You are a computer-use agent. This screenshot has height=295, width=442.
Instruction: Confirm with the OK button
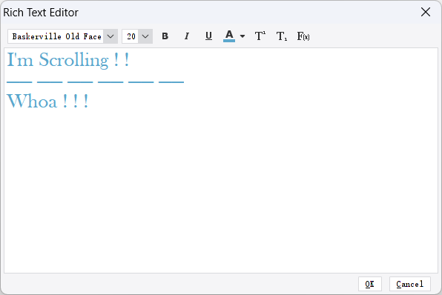370,284
